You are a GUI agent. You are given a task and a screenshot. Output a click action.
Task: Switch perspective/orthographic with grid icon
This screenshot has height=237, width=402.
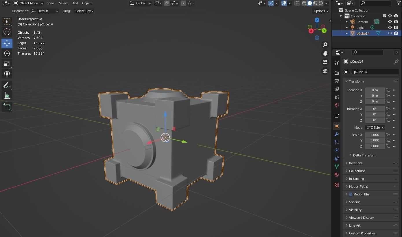(x=325, y=71)
